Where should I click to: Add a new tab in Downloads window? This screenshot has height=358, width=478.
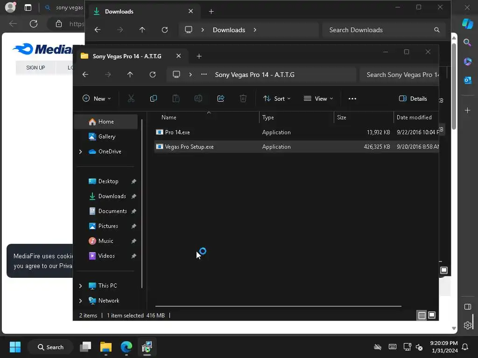(211, 12)
